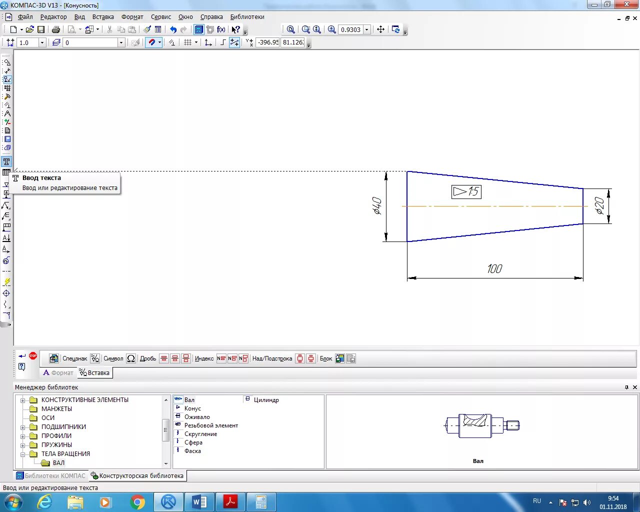The width and height of the screenshot is (640, 512).
Task: Insert a block with the Блок icon
Action: 340,358
